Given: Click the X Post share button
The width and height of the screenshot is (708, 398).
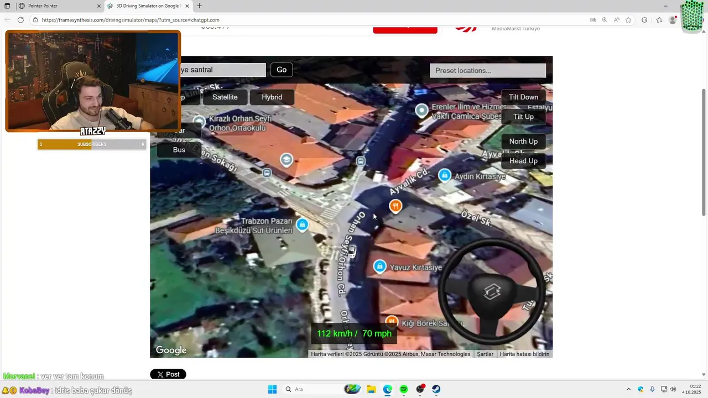Looking at the screenshot, I should (x=168, y=374).
